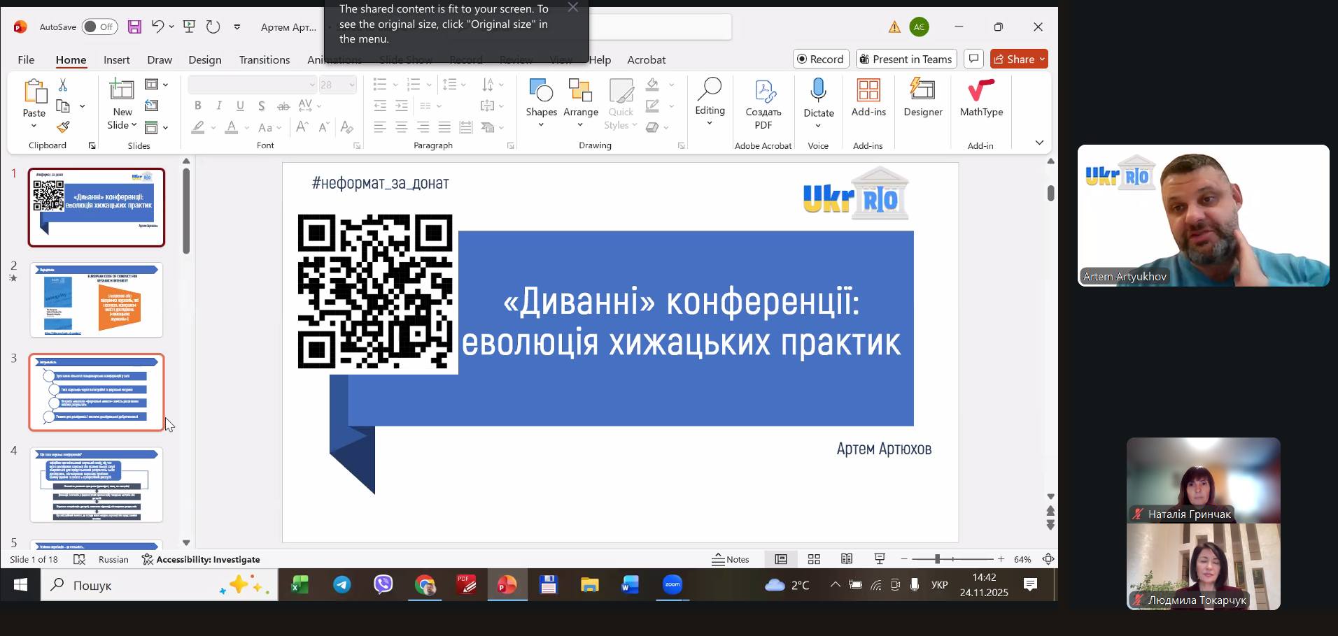Click the Создать PDF Acrobat button

[x=763, y=103]
